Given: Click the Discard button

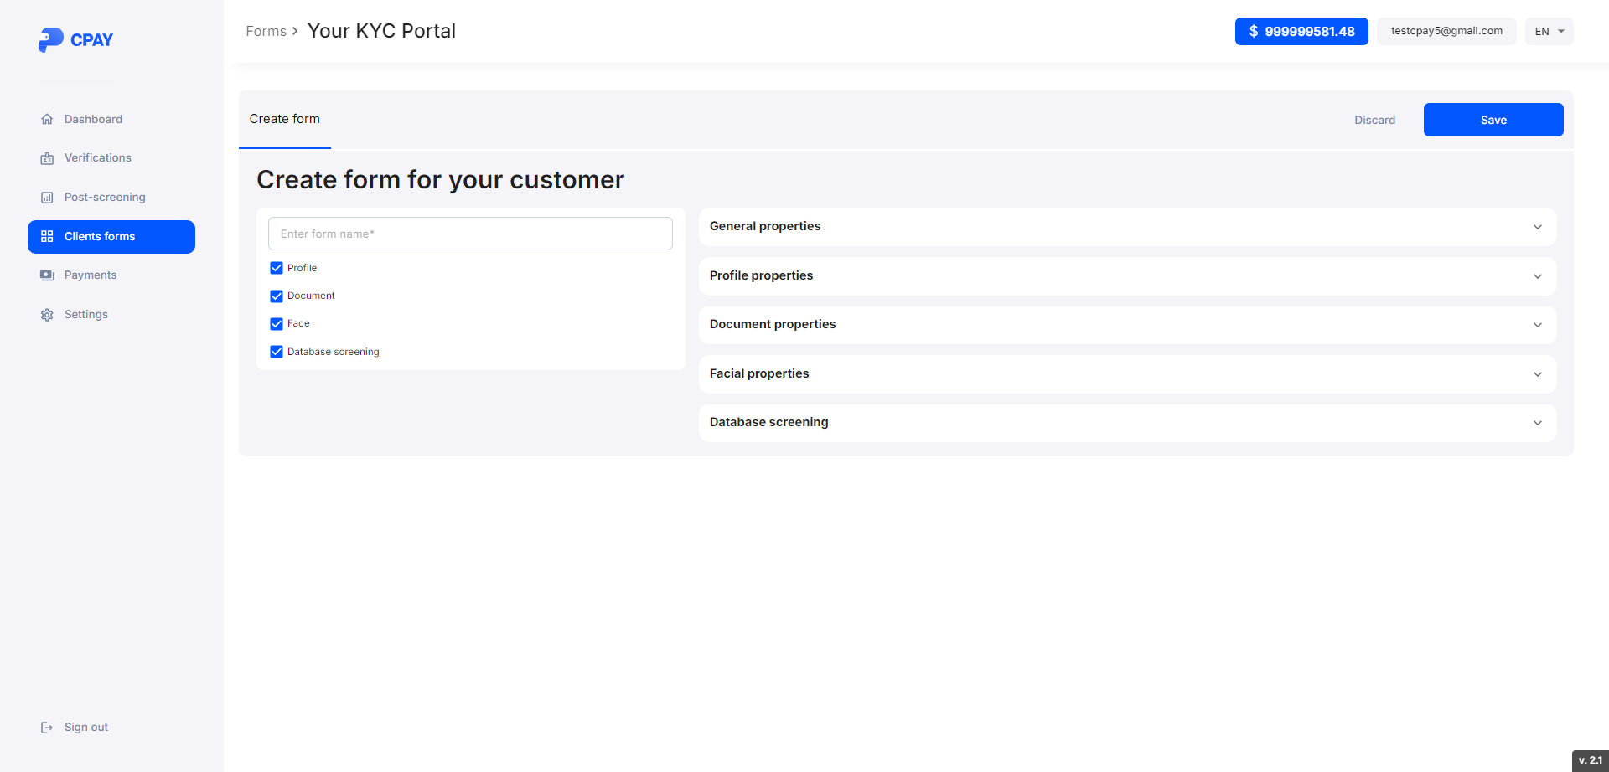Looking at the screenshot, I should point(1374,120).
